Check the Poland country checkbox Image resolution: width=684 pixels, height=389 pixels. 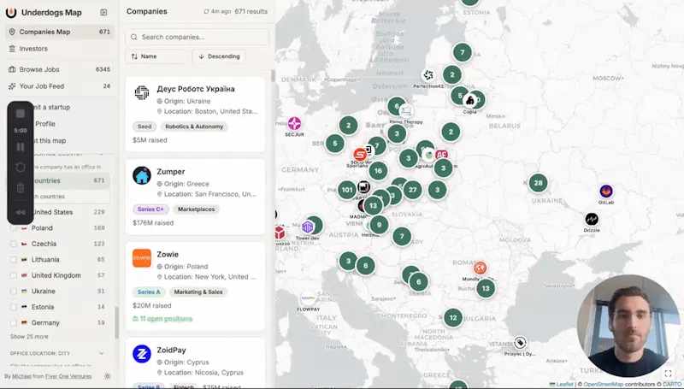[14, 228]
